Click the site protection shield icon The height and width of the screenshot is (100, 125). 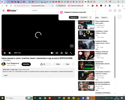coord(15,6)
